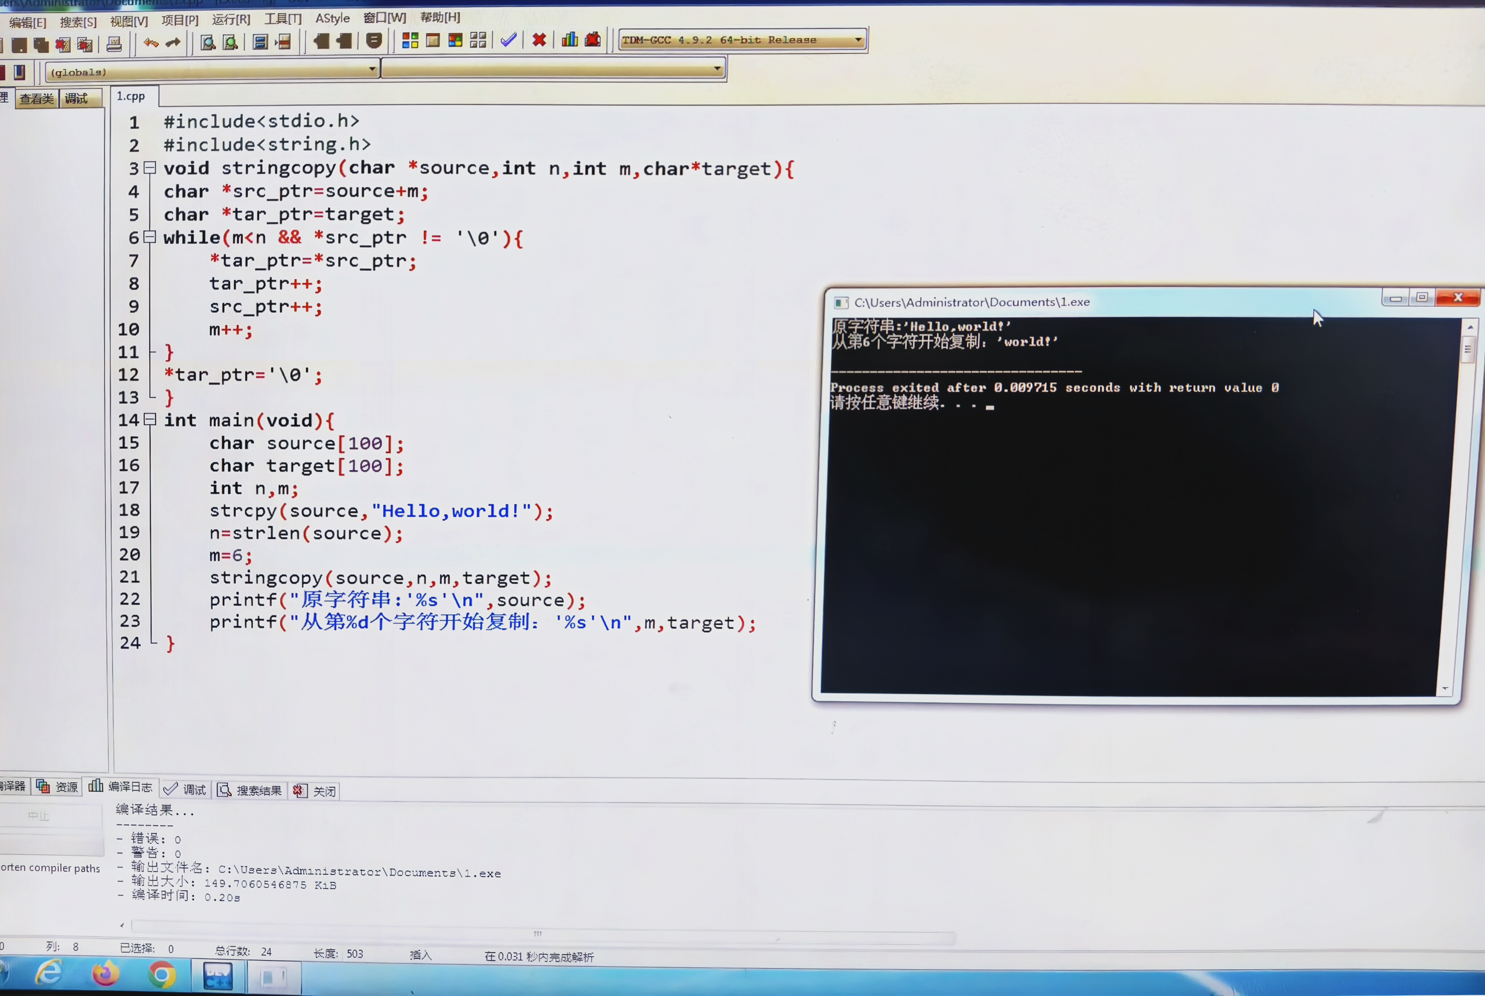Collapse the stringcopy function fold at line 3

click(150, 168)
